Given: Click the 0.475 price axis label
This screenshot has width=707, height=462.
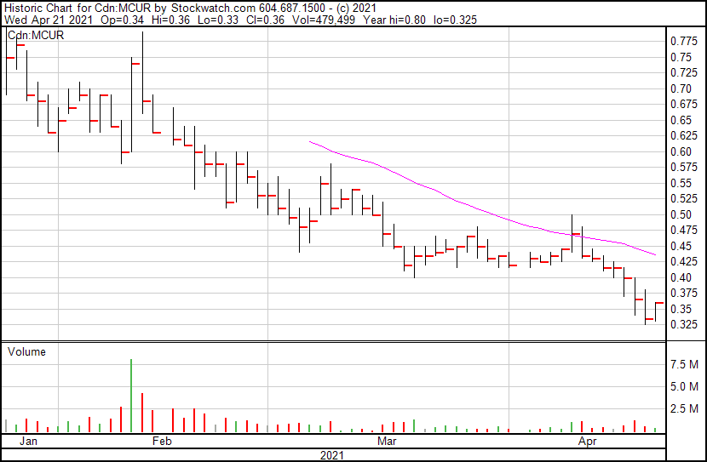Looking at the screenshot, I should click(x=683, y=230).
